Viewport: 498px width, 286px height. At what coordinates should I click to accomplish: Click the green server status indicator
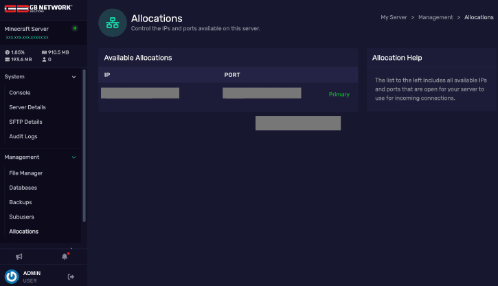(74, 28)
